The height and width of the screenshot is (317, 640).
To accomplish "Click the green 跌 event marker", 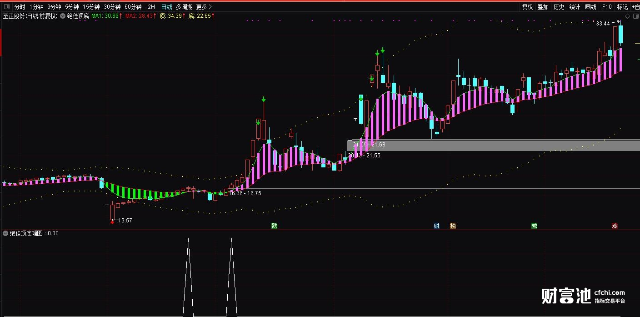I will click(x=274, y=226).
